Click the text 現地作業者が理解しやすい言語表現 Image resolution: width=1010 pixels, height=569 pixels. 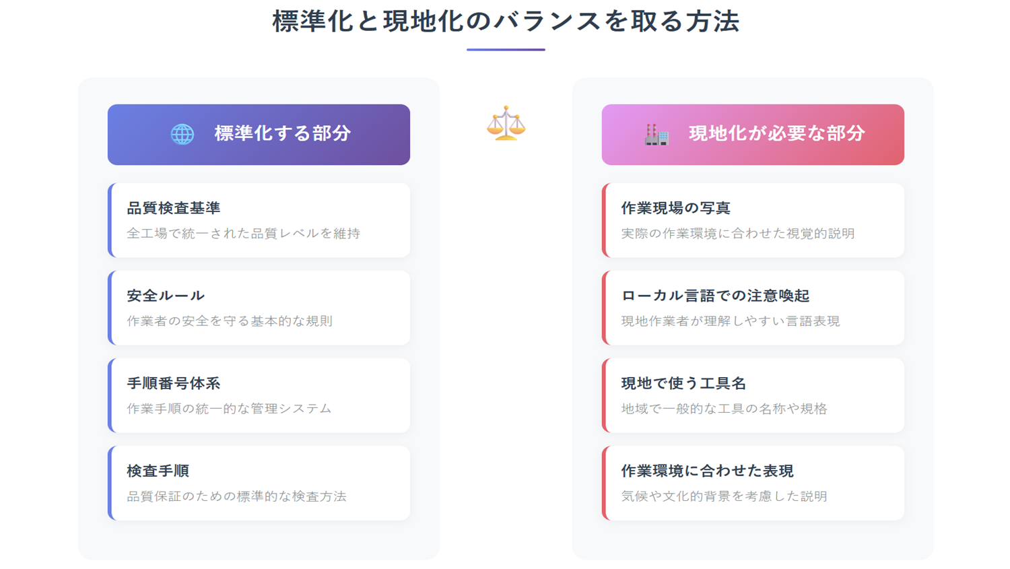tap(731, 321)
